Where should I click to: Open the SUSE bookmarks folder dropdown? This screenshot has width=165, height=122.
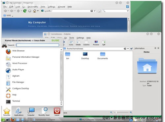[x=8, y=16]
